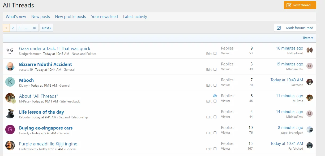Open the What's new tab
Viewport: 325px width, 156px height.
(16, 17)
